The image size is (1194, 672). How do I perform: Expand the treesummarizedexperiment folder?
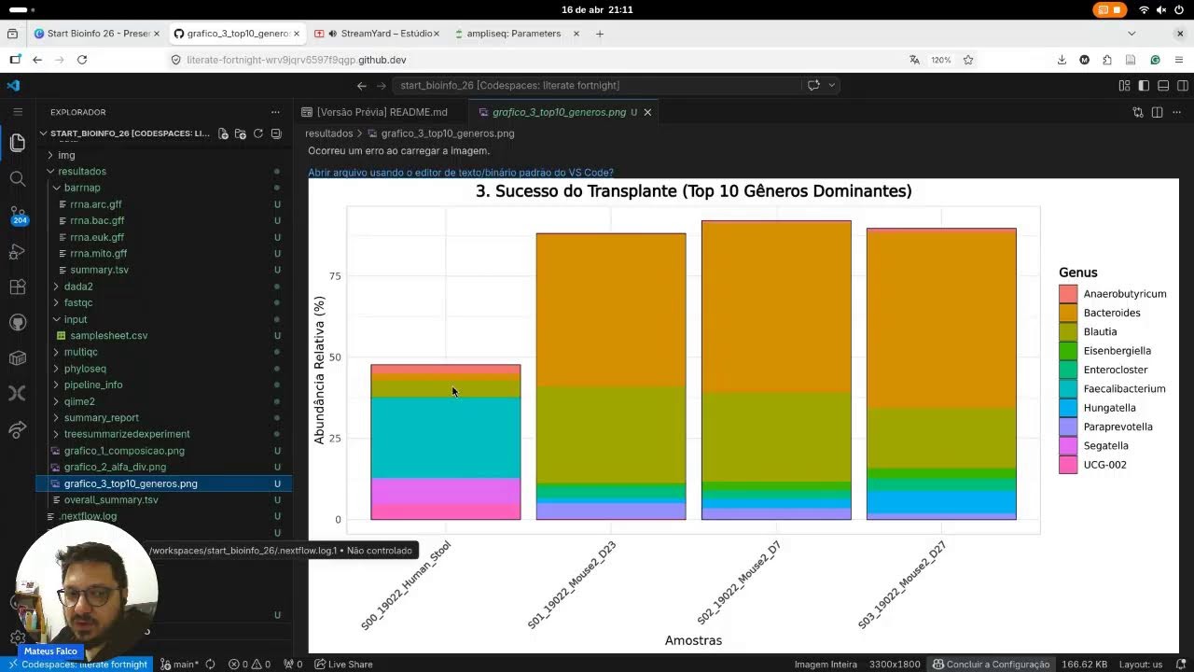click(127, 434)
